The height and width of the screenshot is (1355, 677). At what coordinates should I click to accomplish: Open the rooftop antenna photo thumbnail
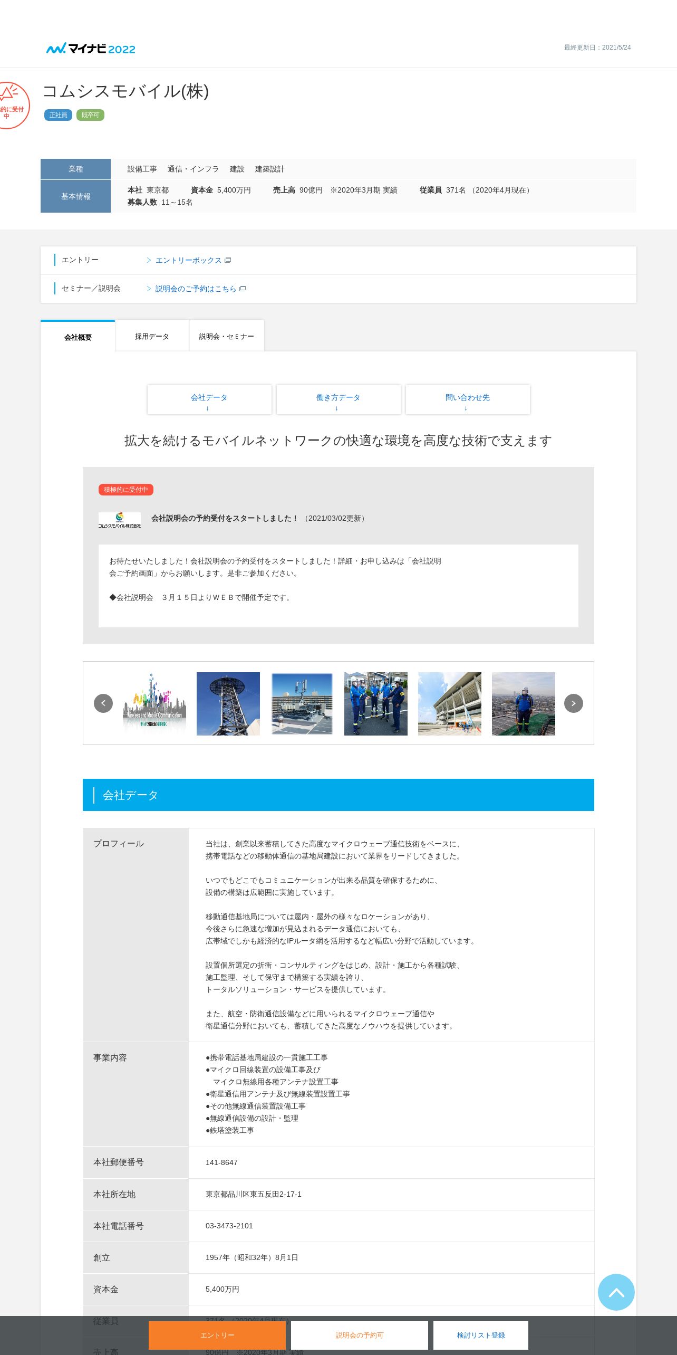click(x=302, y=703)
